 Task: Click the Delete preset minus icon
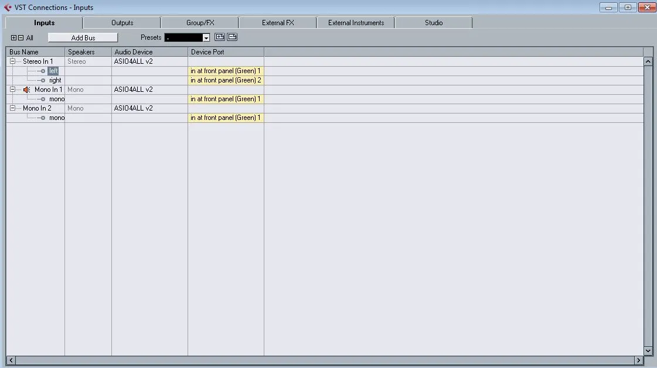pos(232,37)
